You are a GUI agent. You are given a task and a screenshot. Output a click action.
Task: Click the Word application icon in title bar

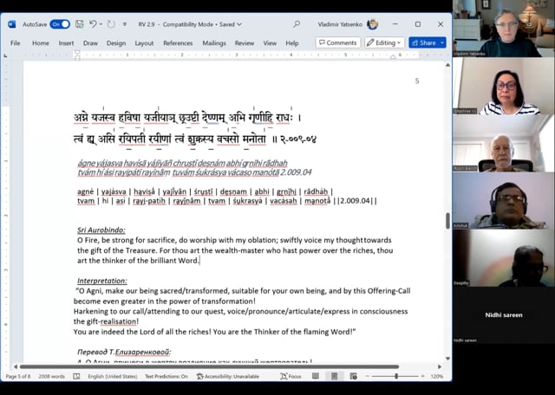pyautogui.click(x=11, y=24)
